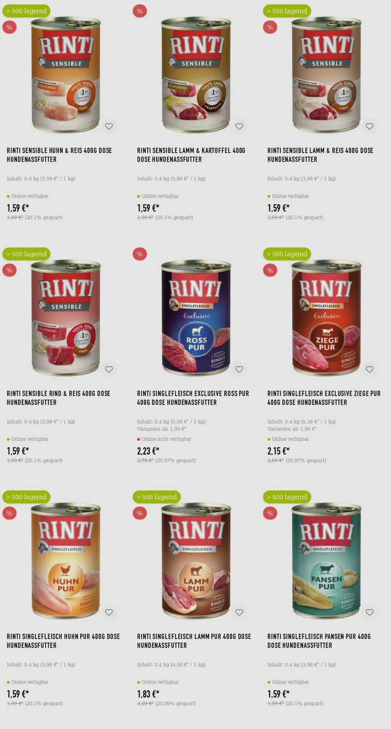Click the heart on Lamm & Kartoffel can
This screenshot has height=729, width=391.
coord(239,126)
